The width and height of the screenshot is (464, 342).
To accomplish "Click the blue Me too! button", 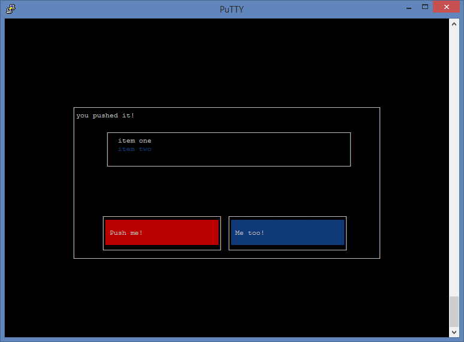I will pyautogui.click(x=287, y=232).
